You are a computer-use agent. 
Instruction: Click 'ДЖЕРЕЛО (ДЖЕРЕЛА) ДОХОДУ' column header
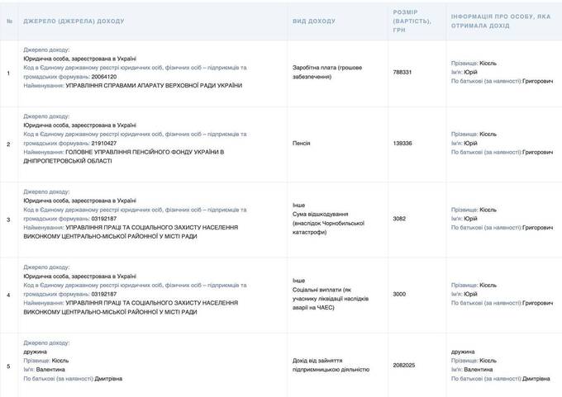(74, 21)
